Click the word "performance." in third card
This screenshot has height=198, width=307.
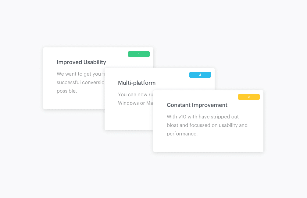(182, 134)
